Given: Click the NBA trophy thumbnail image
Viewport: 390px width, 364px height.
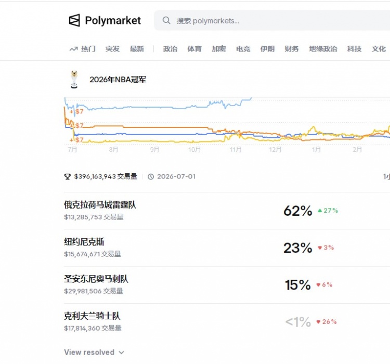Looking at the screenshot, I should [x=74, y=80].
